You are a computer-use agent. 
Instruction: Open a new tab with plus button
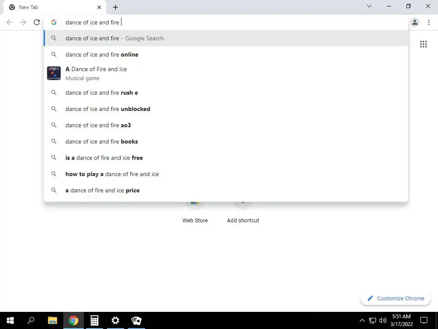tap(115, 7)
